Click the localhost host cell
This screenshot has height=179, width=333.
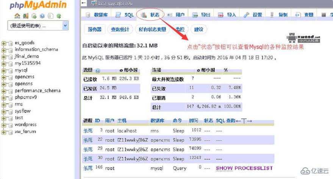click(127, 131)
